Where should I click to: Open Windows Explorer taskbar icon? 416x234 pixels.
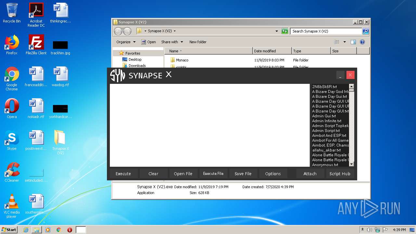(37, 230)
